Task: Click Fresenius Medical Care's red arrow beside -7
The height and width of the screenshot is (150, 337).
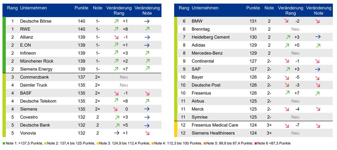Action: point(287,125)
